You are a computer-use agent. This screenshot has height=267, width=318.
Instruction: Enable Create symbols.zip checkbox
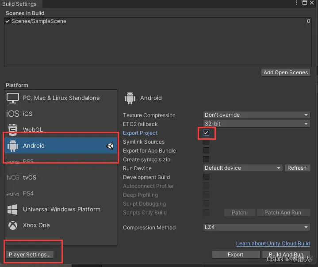coord(206,159)
